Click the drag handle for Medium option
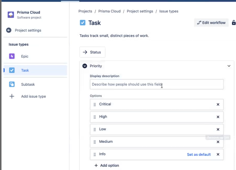236x170 pixels. pyautogui.click(x=95, y=142)
